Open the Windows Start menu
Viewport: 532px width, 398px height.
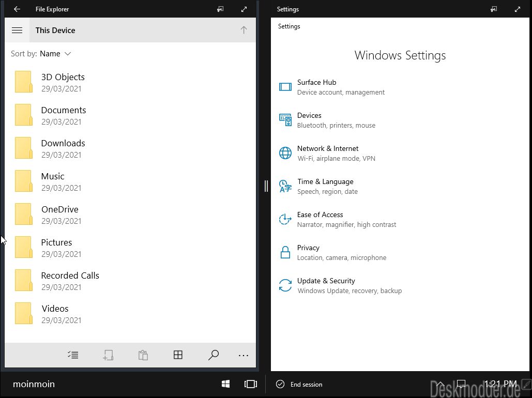pos(225,384)
